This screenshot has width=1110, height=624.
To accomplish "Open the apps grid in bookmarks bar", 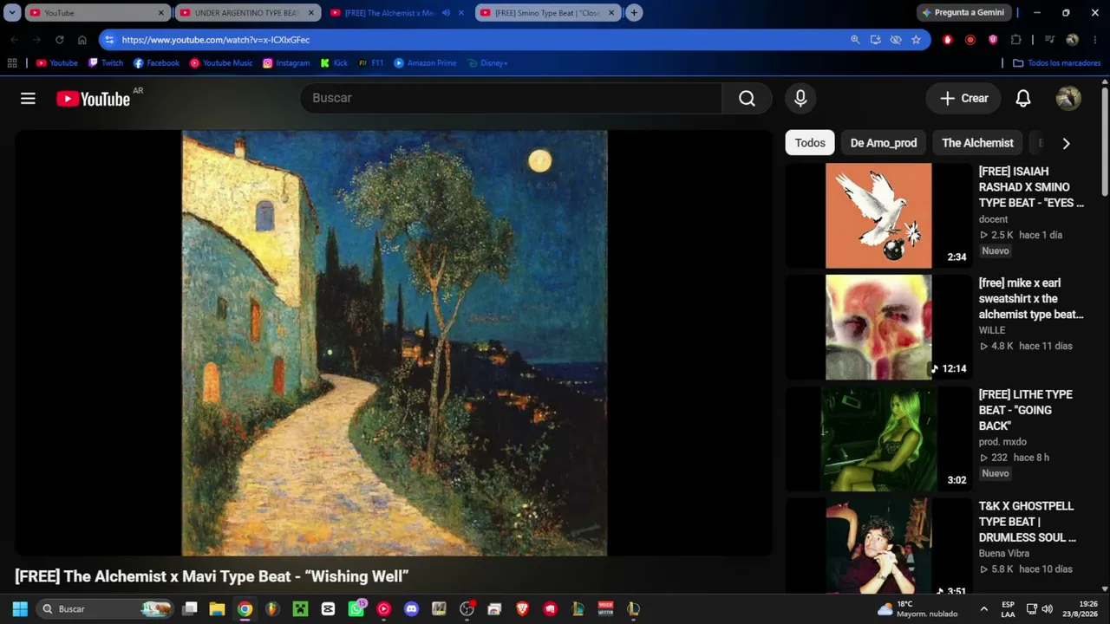I will [x=12, y=63].
